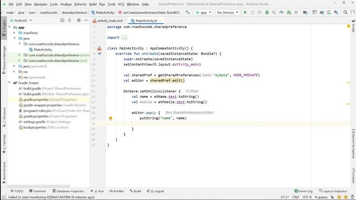This screenshot has width=356, height=200.
Task: Expand the java (generated) folder
Action: (x=14, y=66)
